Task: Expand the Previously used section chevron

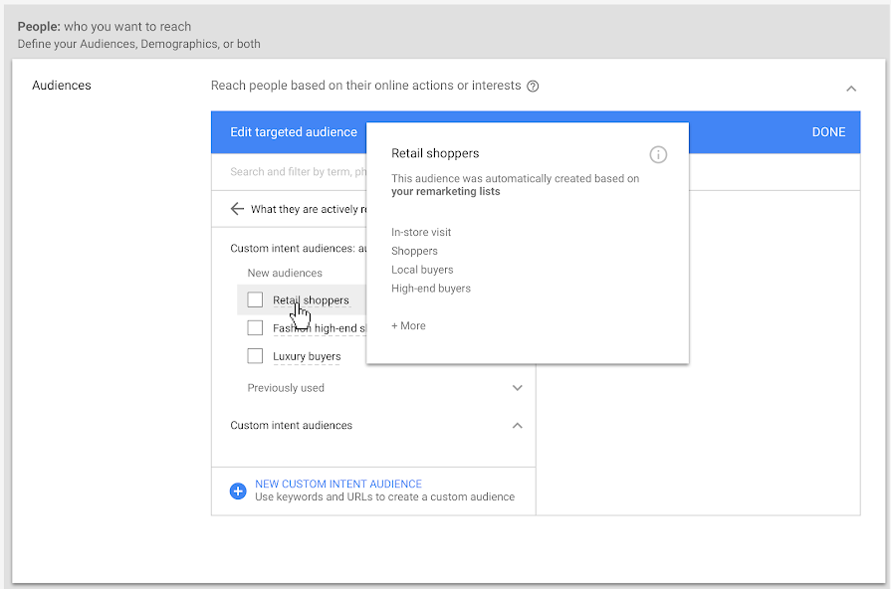Action: coord(517,388)
